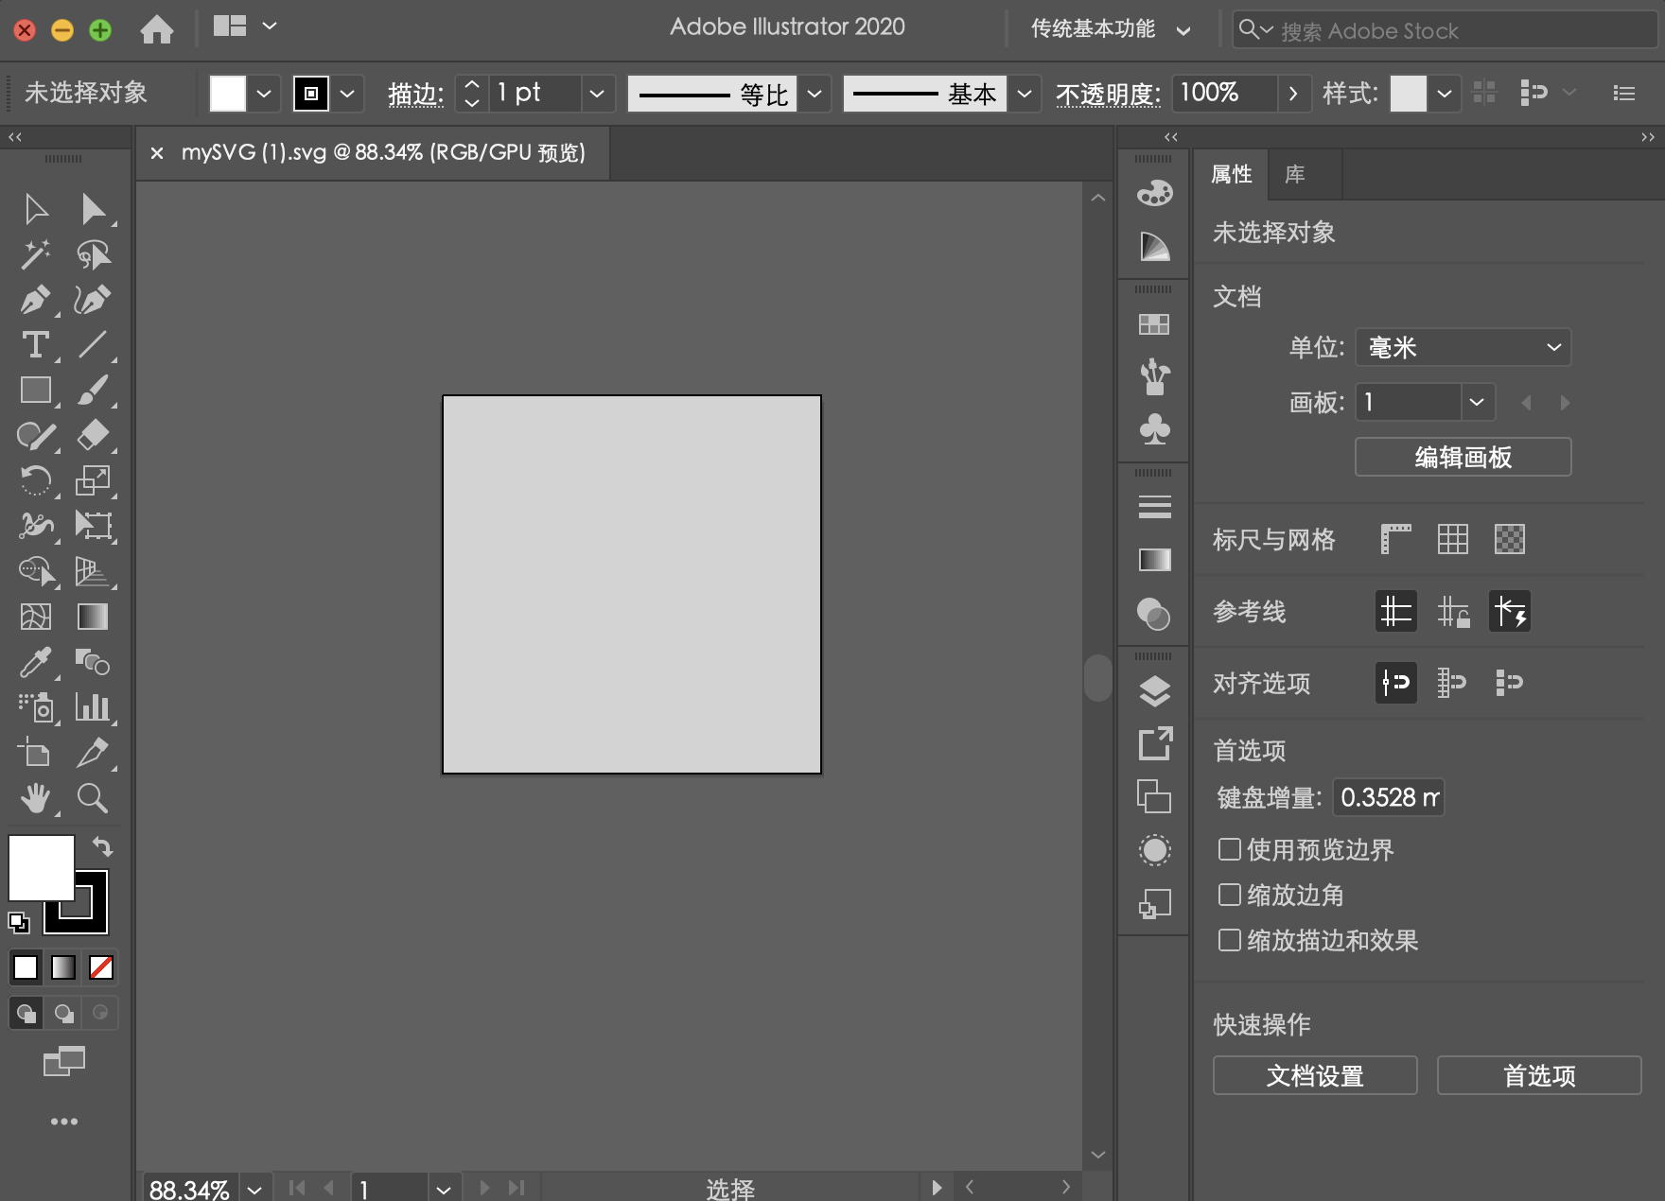1665x1201 pixels.
Task: Check the 缩放边角 option
Action: point(1229,895)
